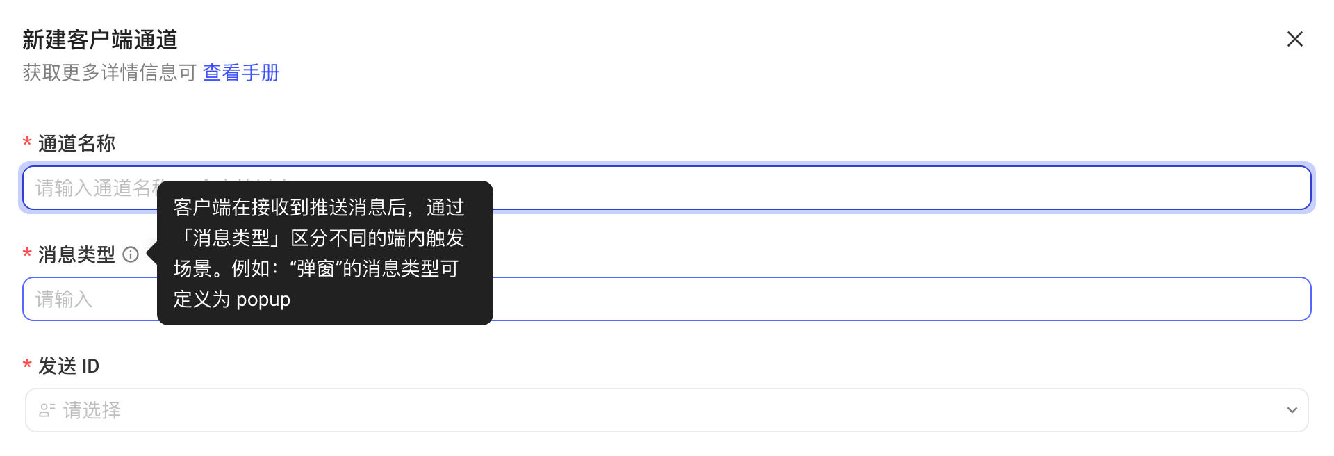Viewport: 1334px width, 456px height.
Task: Click the 新建客户端通道 dialog title
Action: coord(100,40)
